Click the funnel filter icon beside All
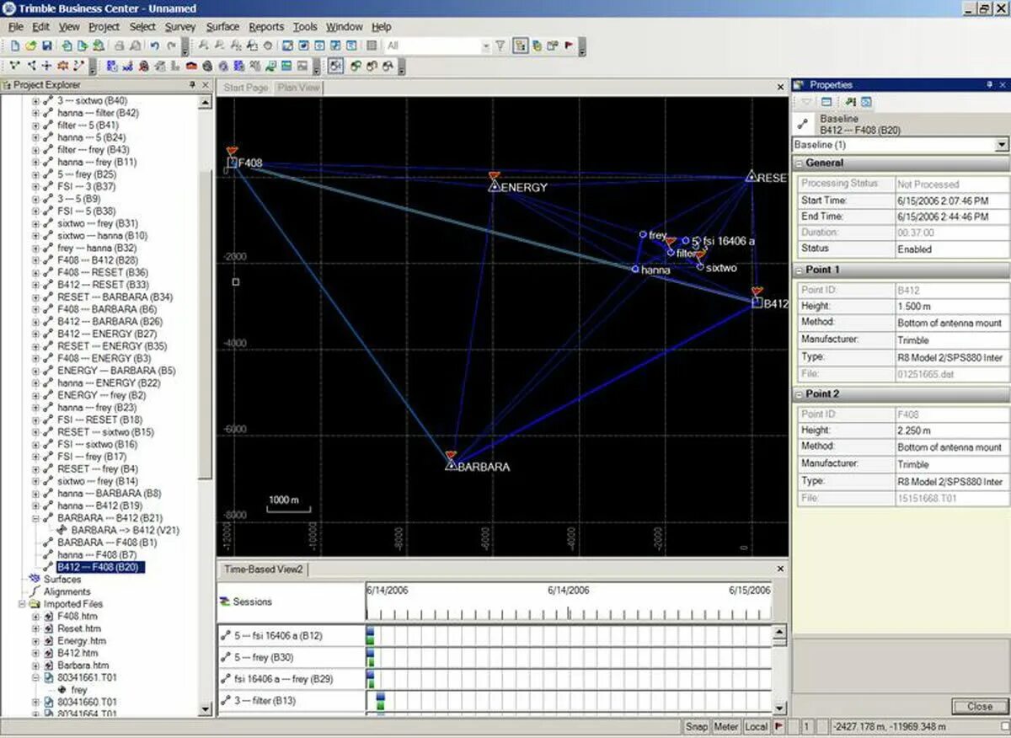1011x738 pixels. tap(500, 45)
